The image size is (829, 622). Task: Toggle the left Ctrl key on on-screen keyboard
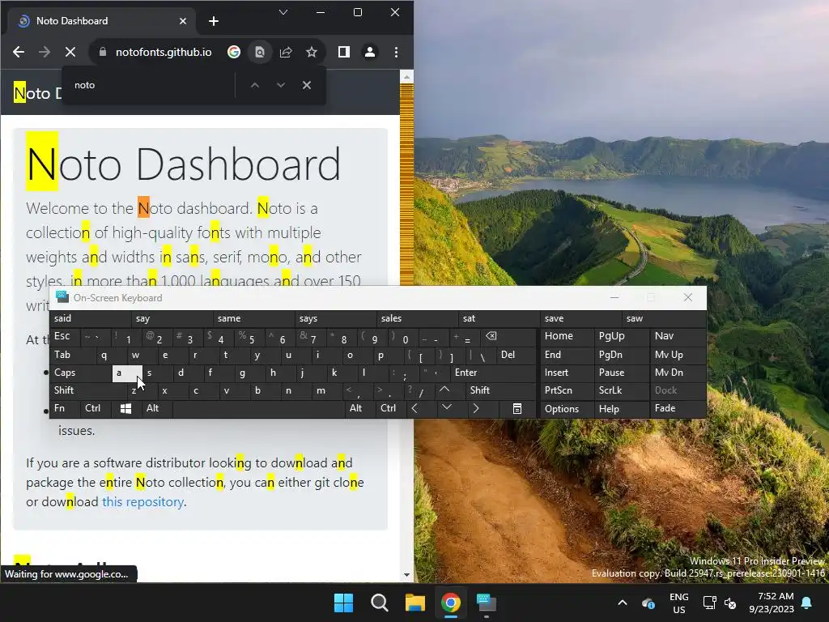[x=96, y=409]
